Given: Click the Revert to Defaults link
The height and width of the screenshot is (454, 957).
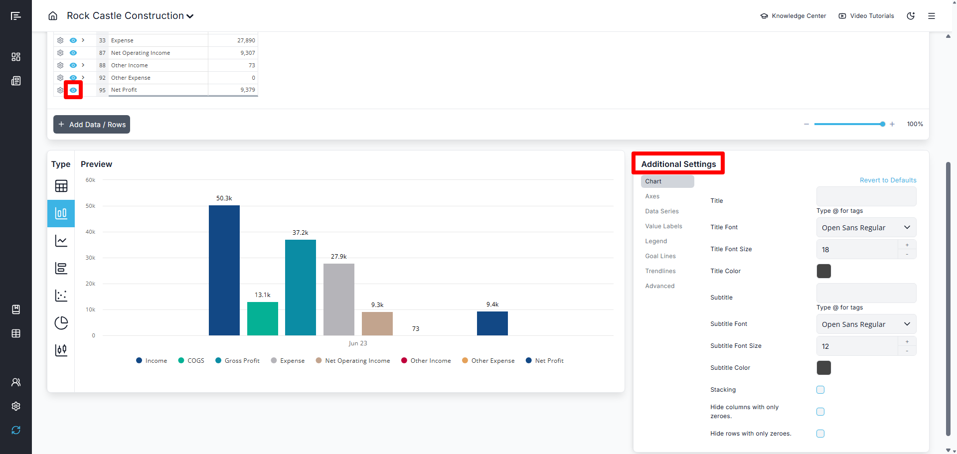Looking at the screenshot, I should pyautogui.click(x=888, y=180).
